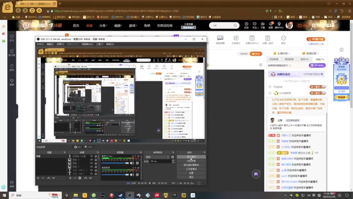
Task: Mute the 桌面音频 speaker icon
Action: [132, 174]
